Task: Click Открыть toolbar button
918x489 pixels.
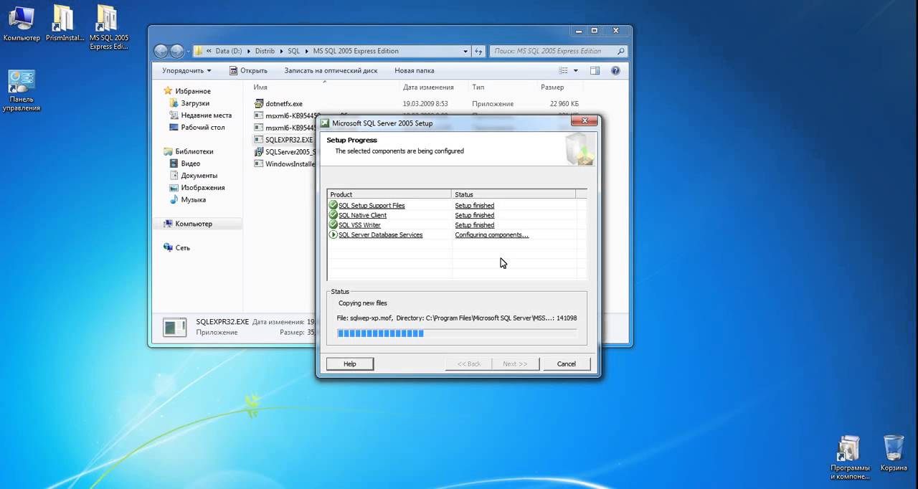Action: tap(248, 71)
